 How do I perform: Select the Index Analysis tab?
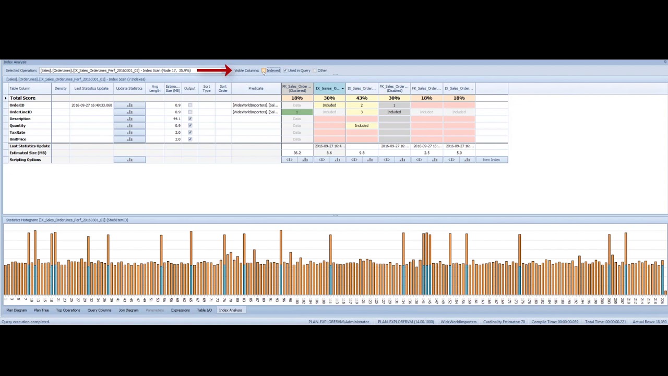tap(231, 310)
